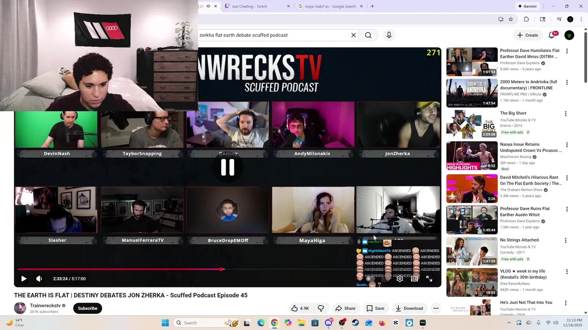Open Microsoft Edge from taskbar
The image size is (588, 330).
[261, 323]
